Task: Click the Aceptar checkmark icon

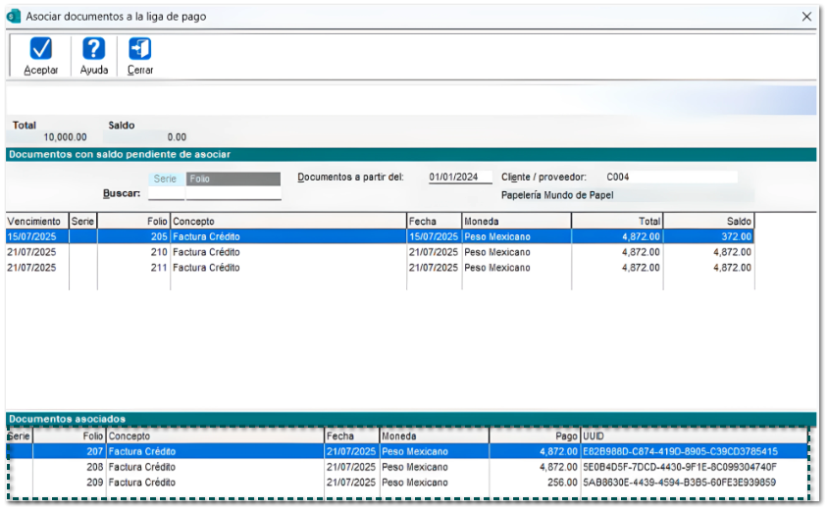Action: pyautogui.click(x=41, y=49)
